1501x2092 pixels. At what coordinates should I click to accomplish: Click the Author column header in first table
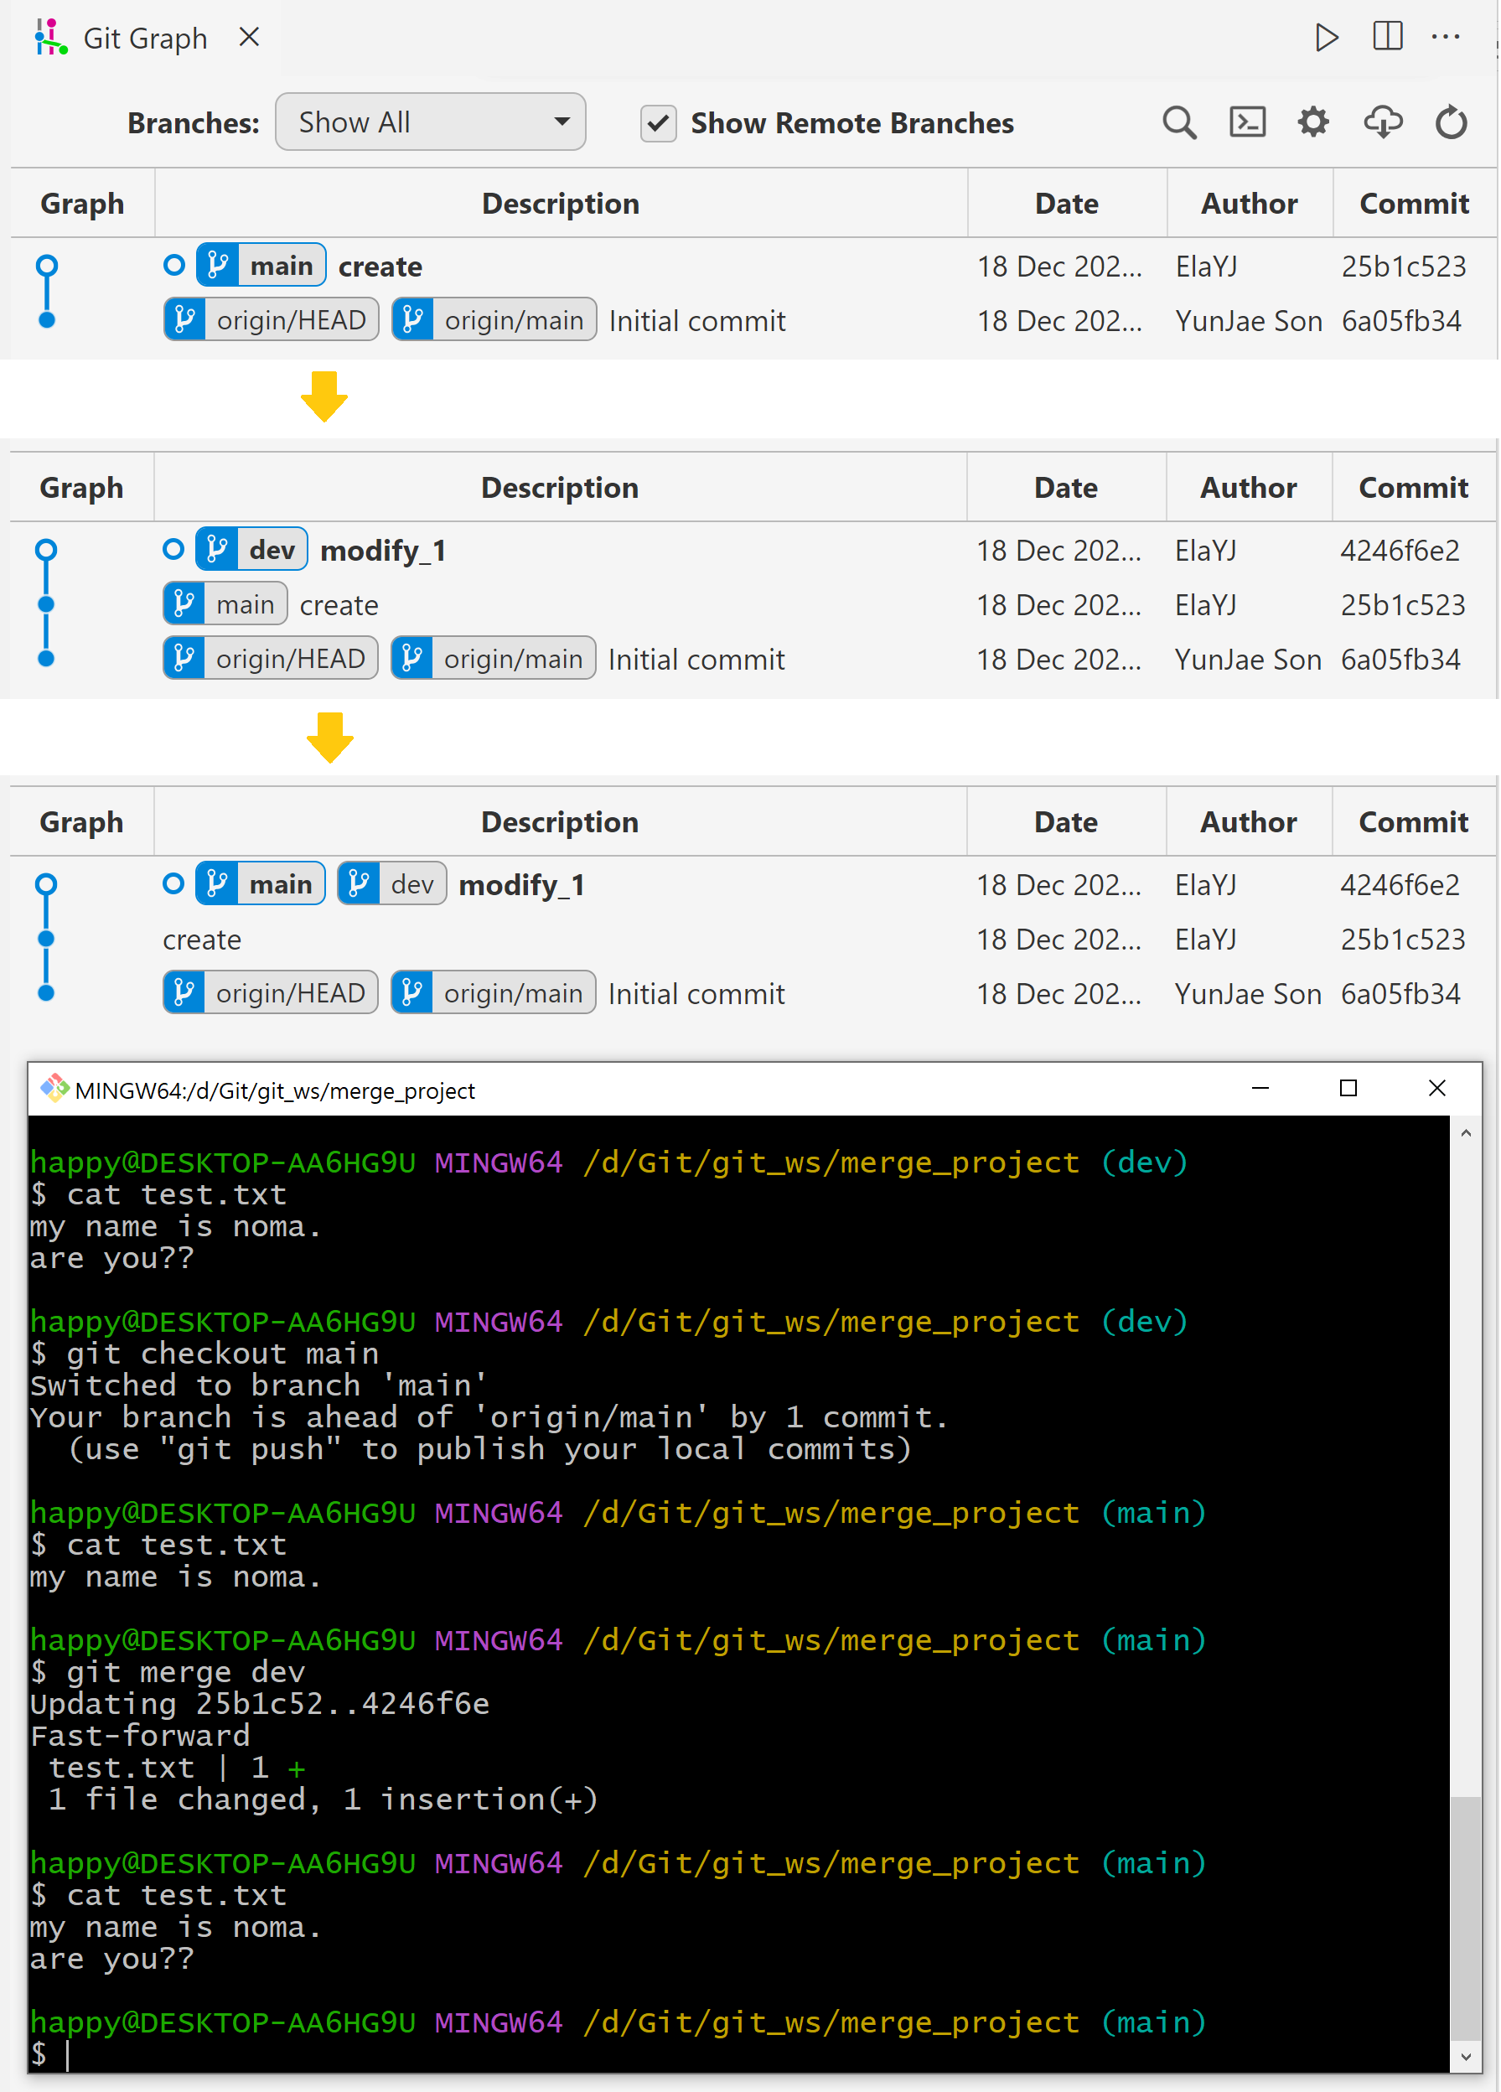(x=1249, y=203)
